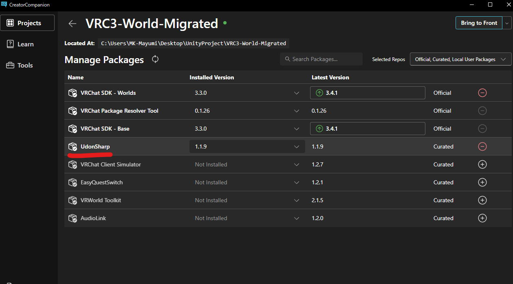Click the Bring to Front button
Screen dimensions: 513x284
pyautogui.click(x=479, y=23)
